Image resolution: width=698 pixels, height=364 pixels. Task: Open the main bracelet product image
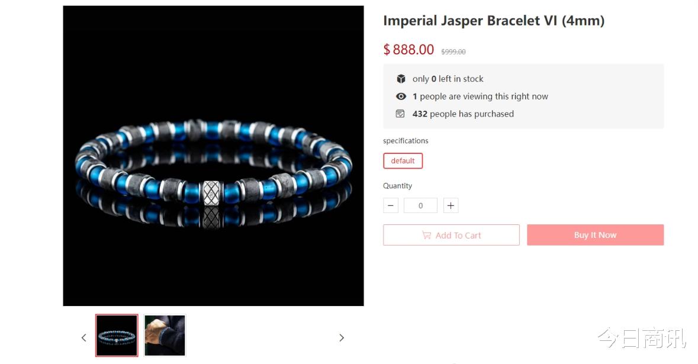(x=213, y=156)
